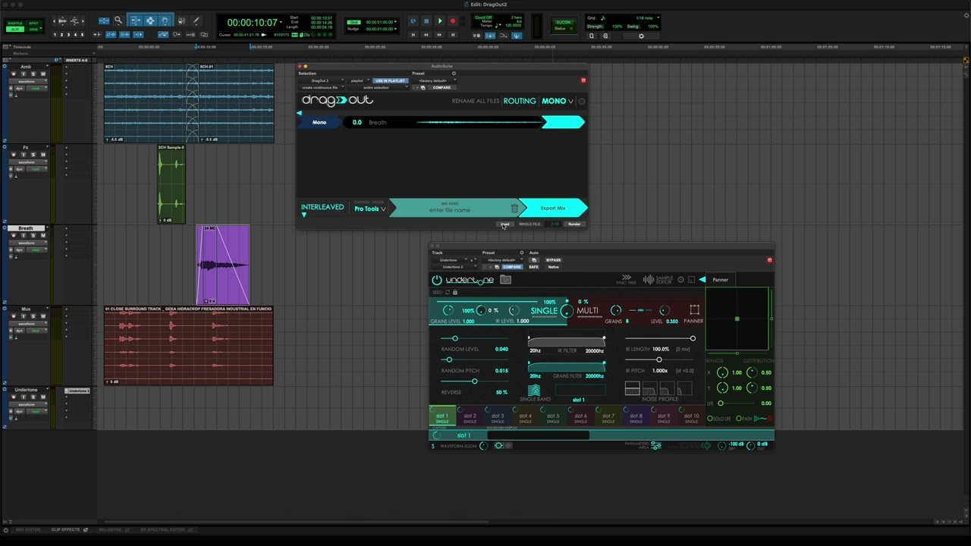Open the MONO format dropdown in DragOut
Image resolution: width=971 pixels, height=546 pixels.
(558, 101)
